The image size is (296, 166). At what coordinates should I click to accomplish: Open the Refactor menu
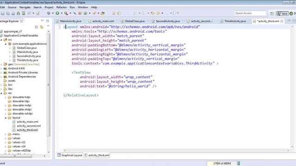click(62, 7)
